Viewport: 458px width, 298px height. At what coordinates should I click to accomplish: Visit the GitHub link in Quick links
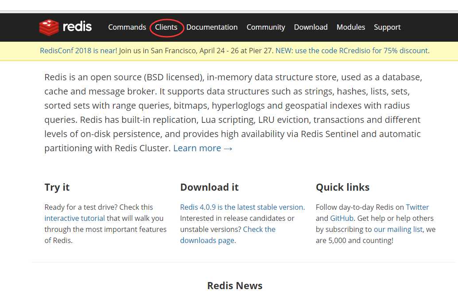tap(342, 218)
